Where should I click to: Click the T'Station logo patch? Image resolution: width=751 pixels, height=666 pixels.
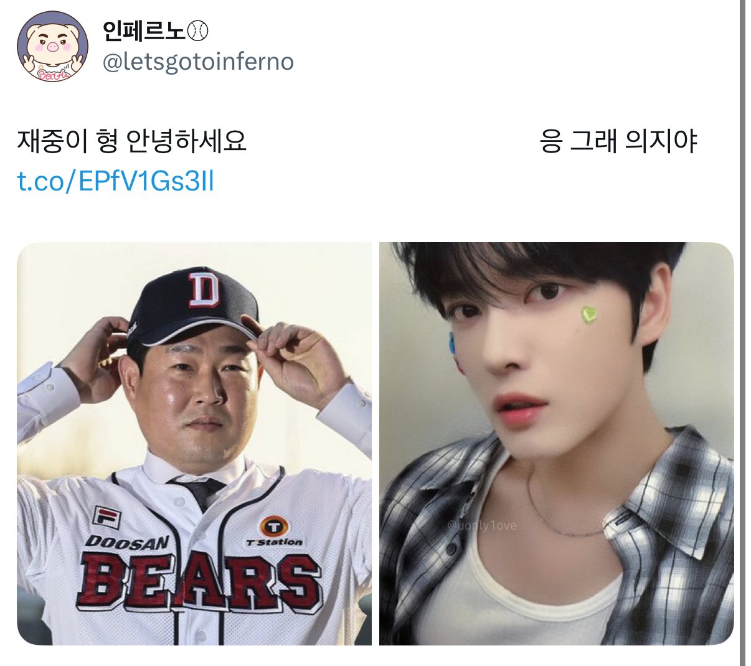pyautogui.click(x=273, y=532)
